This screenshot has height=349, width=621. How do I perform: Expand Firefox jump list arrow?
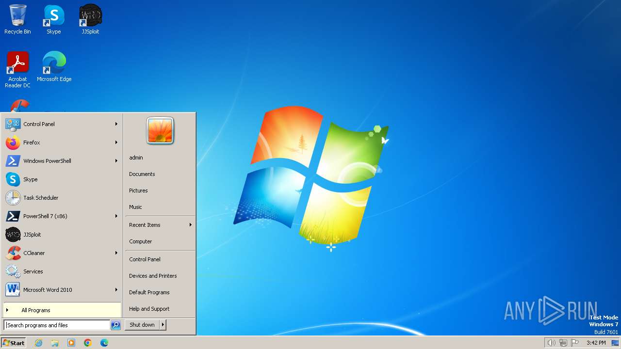[x=116, y=143]
